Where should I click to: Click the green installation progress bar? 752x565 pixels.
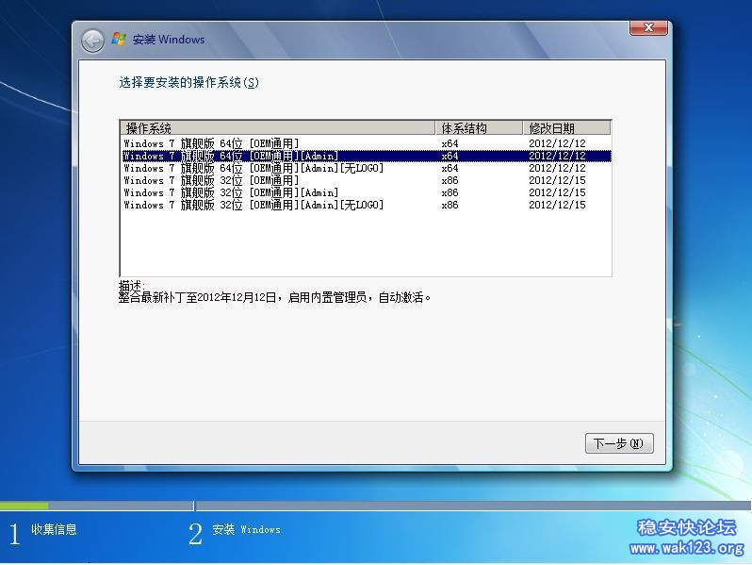pyautogui.click(x=25, y=507)
